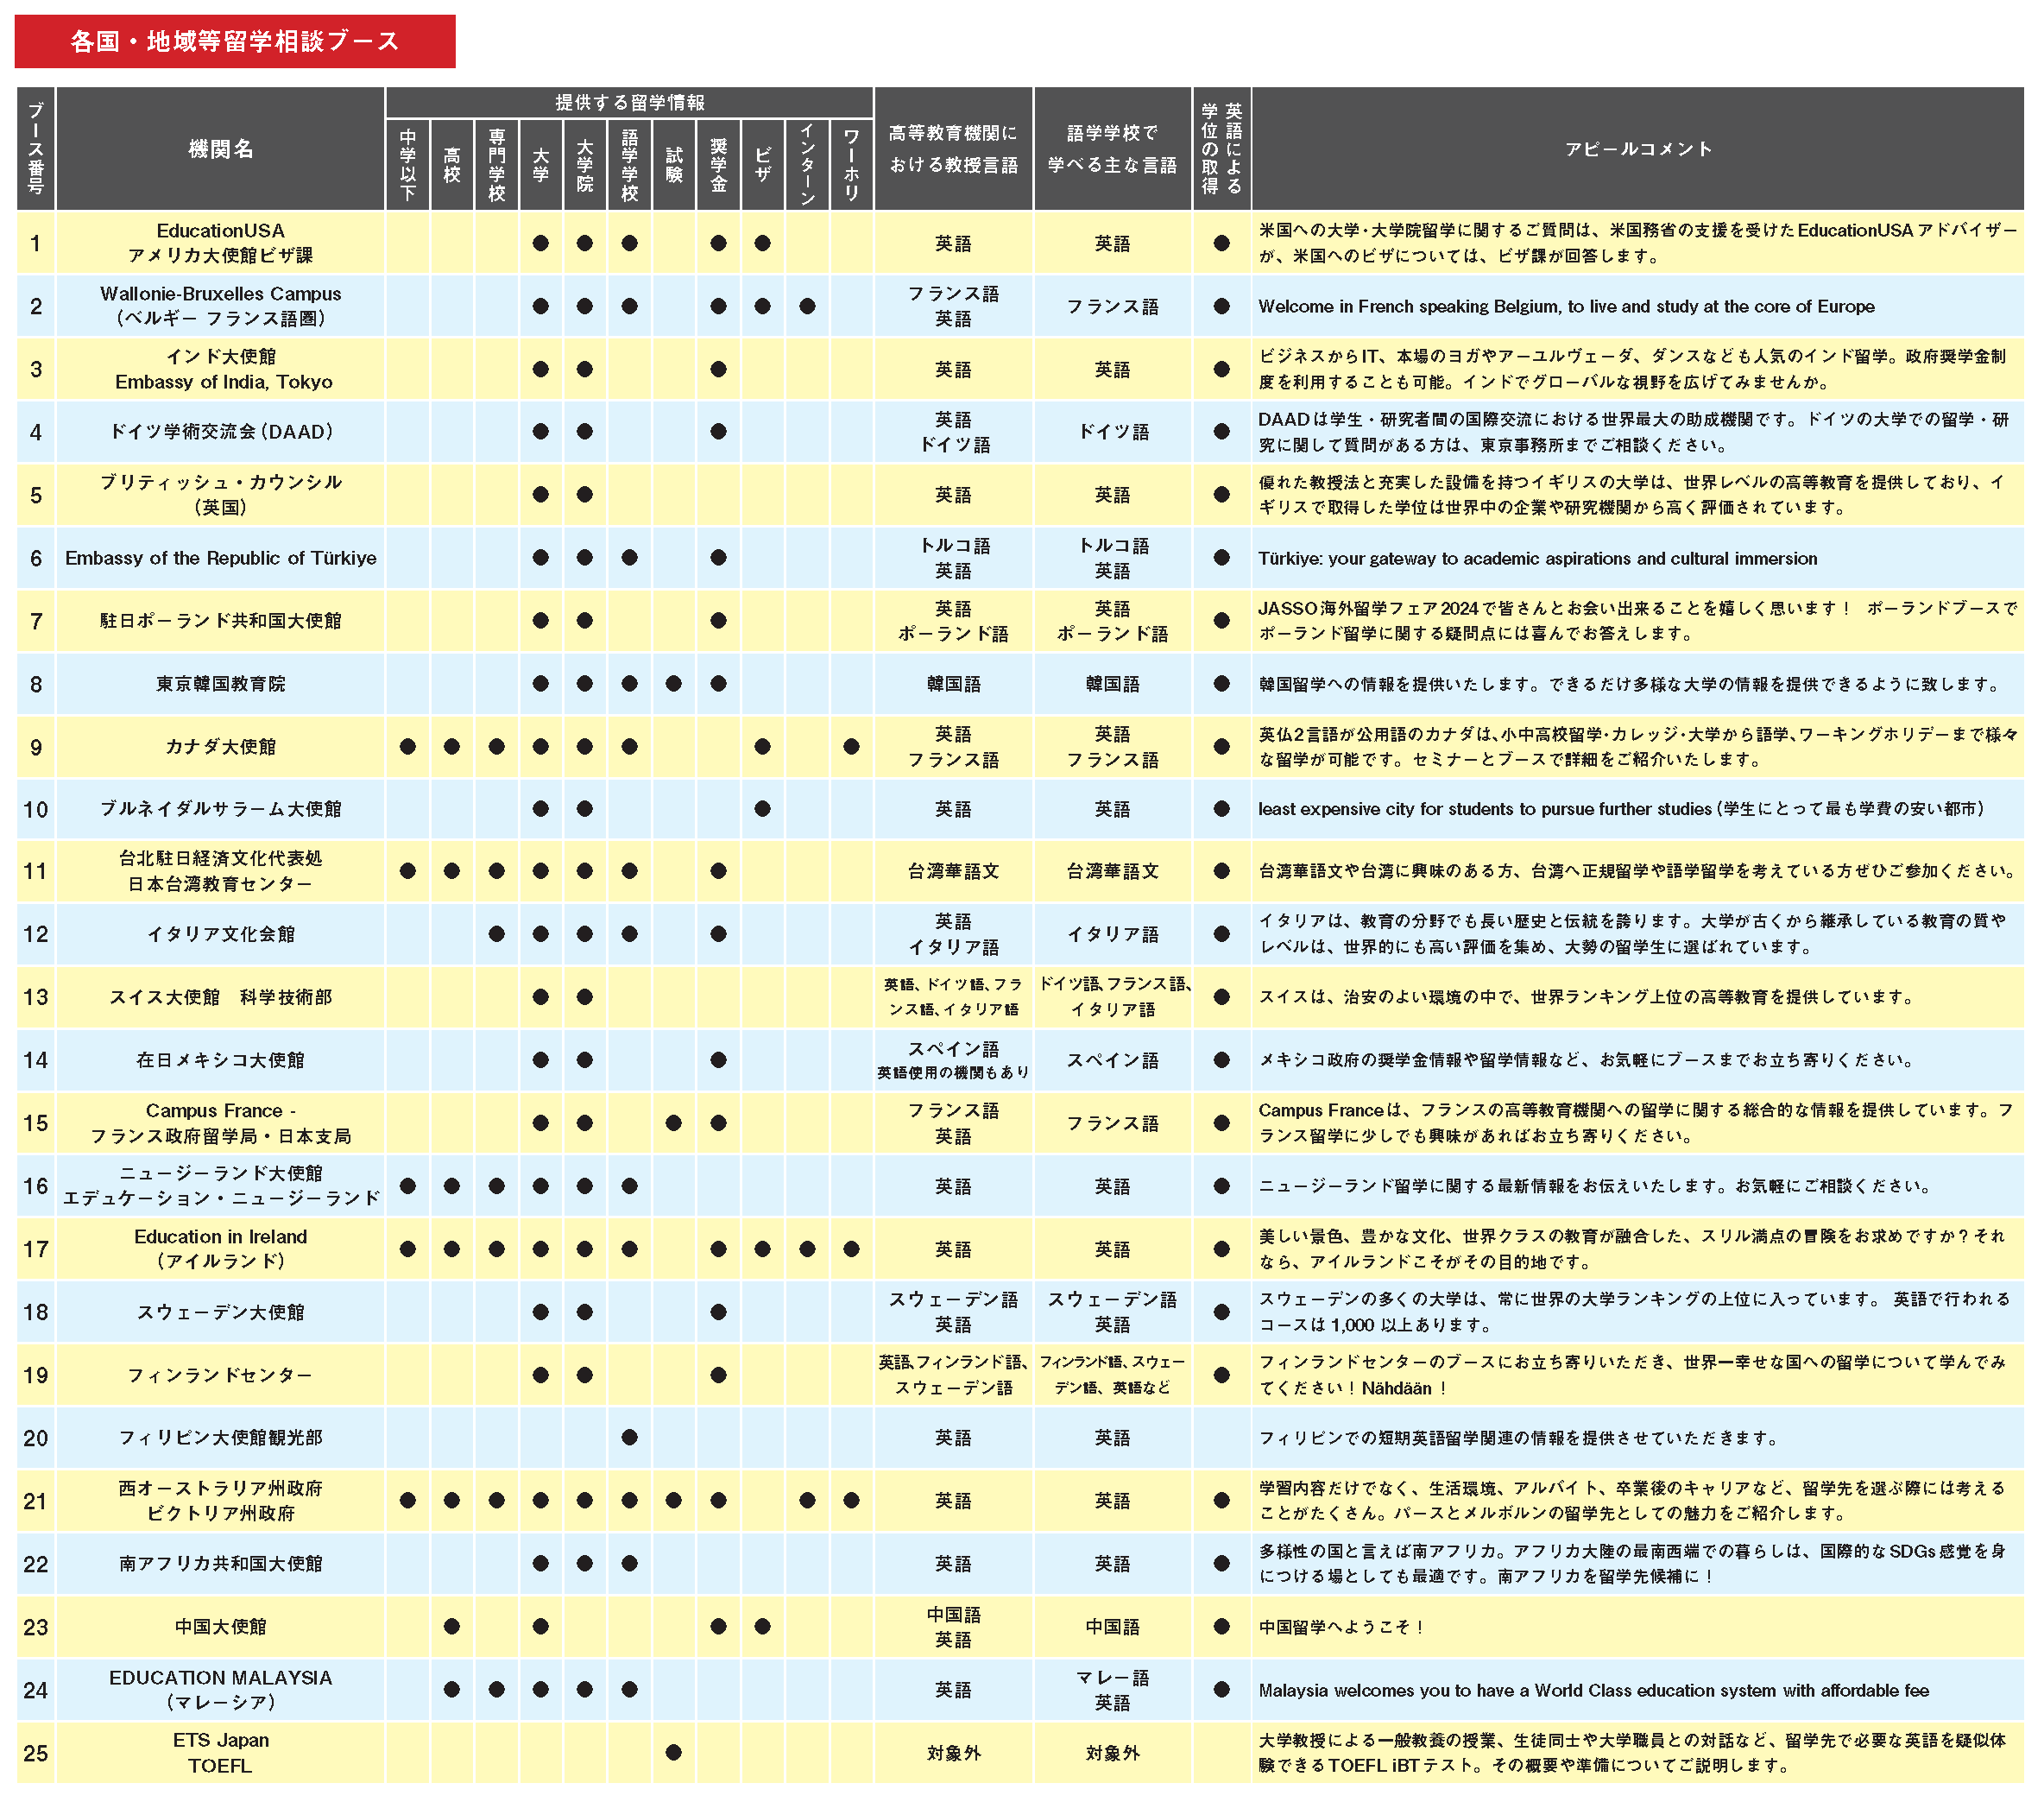Viewport: 2044px width, 1802px height.
Task: Click the EDUCATION MALAYSIA name cell
Action: click(220, 1689)
